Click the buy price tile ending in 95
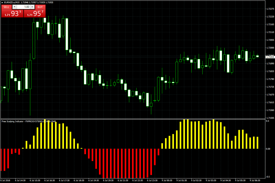Viewport: 275px width, 183px height. 35,14
